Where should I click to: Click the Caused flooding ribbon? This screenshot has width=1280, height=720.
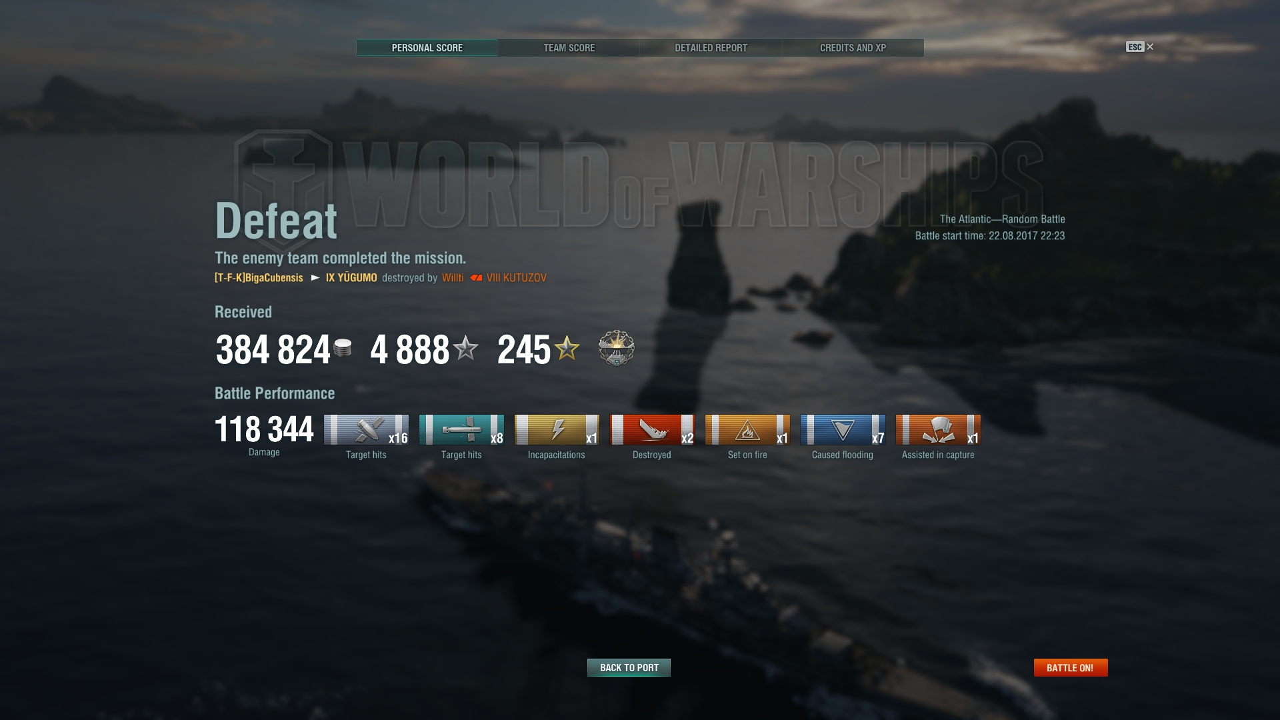tap(843, 429)
